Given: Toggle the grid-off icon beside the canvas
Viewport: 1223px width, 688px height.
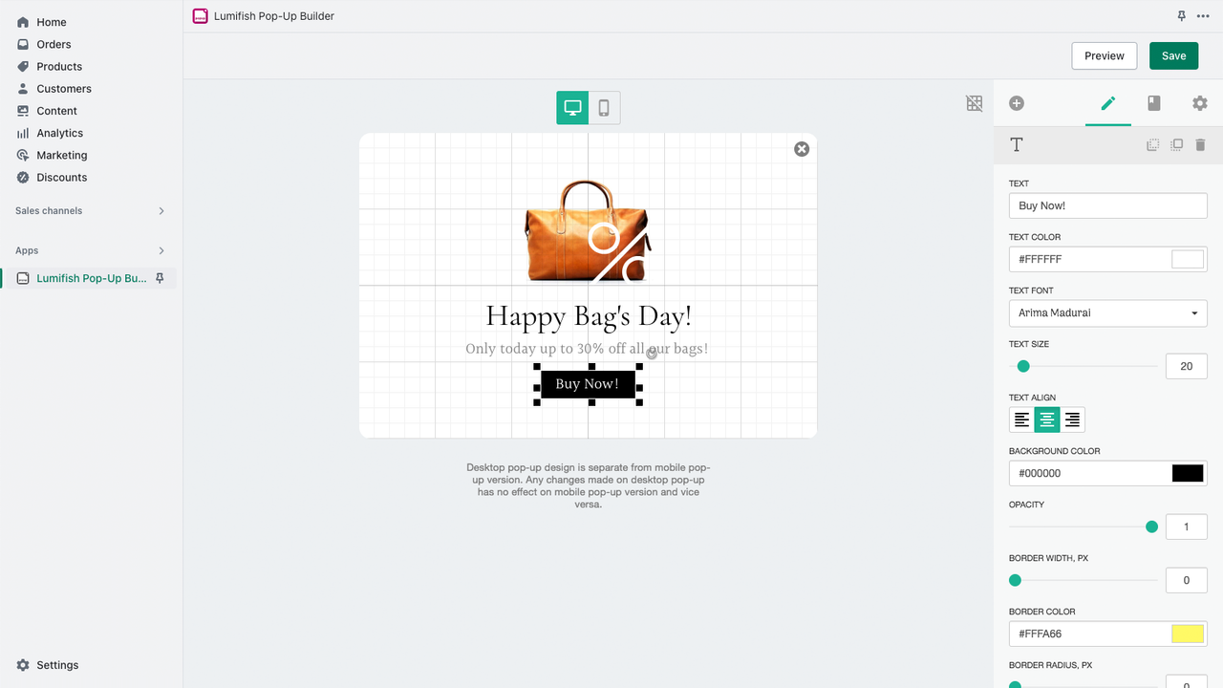Looking at the screenshot, I should (x=975, y=103).
